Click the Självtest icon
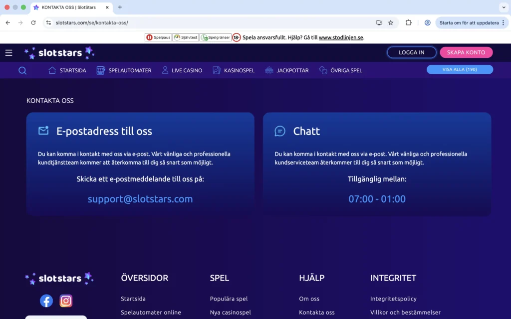The width and height of the screenshot is (511, 319). (186, 37)
